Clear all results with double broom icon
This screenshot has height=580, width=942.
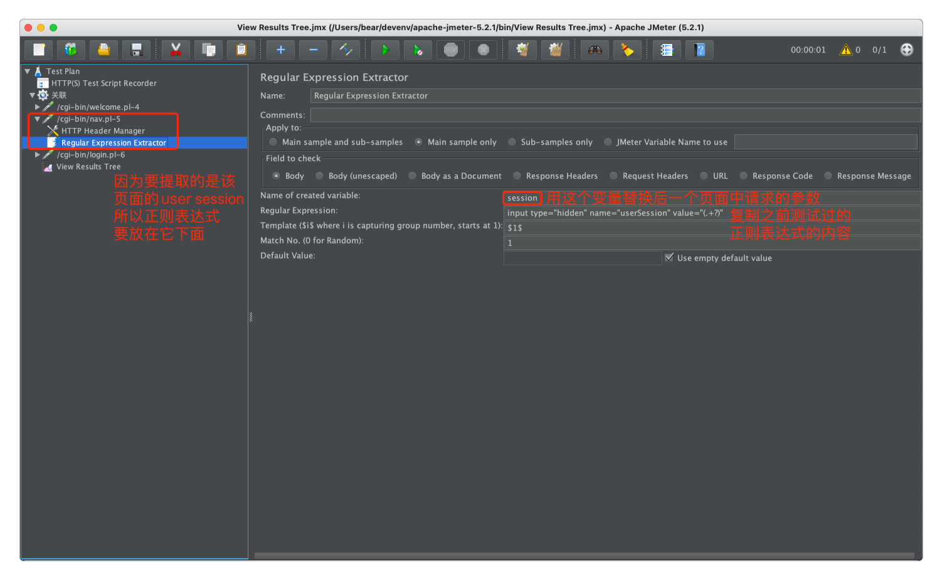click(555, 50)
